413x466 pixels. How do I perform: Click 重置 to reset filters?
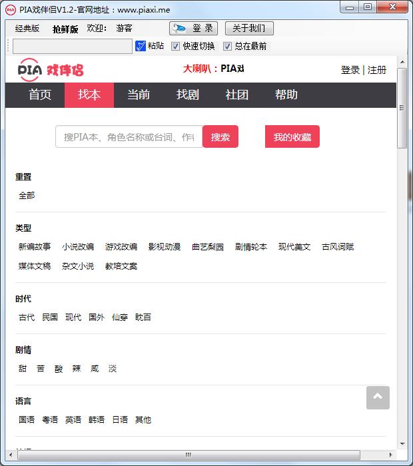(23, 177)
